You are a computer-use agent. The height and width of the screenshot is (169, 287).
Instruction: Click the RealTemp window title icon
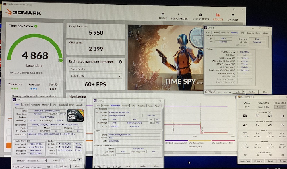(239, 97)
